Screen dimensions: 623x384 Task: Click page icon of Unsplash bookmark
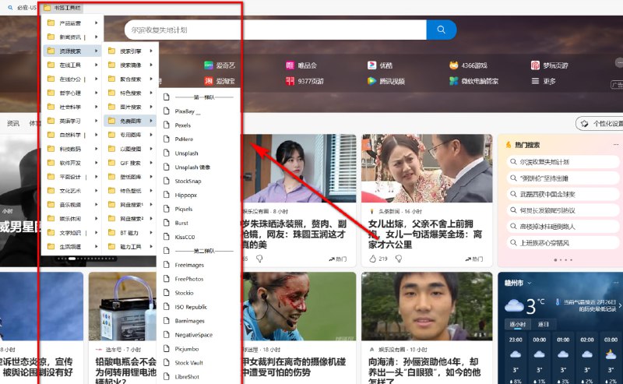click(x=167, y=153)
